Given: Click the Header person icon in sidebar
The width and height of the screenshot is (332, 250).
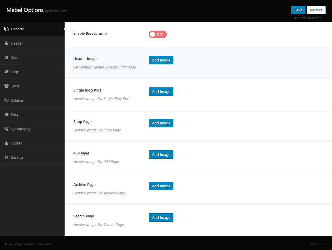Looking at the screenshot, I should coord(6,43).
